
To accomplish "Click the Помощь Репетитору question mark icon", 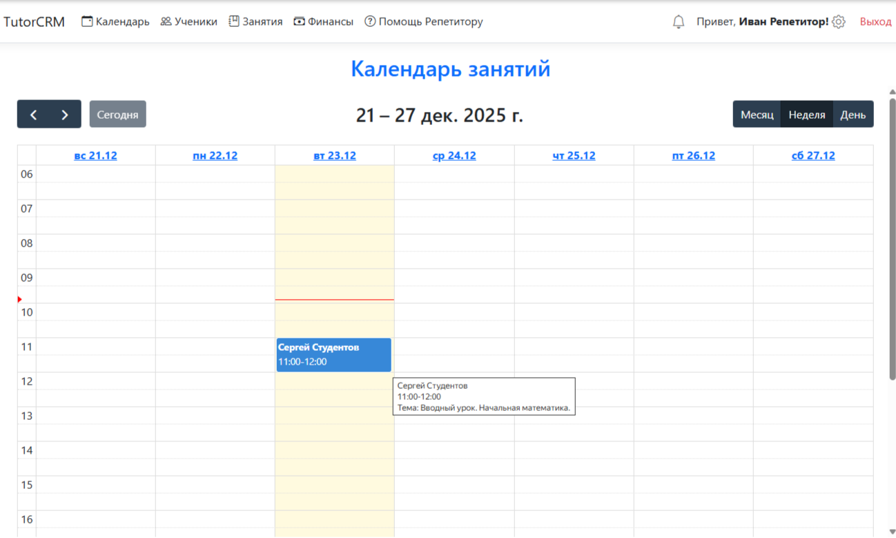I will [371, 21].
